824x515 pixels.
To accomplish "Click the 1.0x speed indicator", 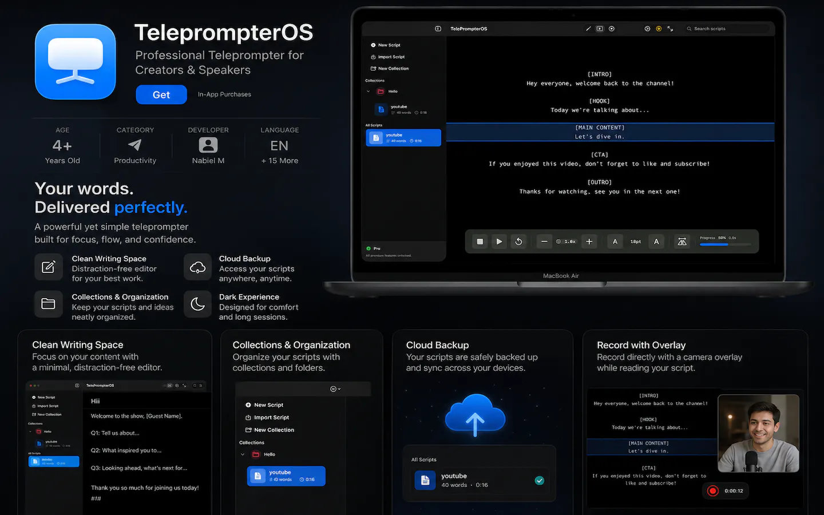I will (x=566, y=241).
